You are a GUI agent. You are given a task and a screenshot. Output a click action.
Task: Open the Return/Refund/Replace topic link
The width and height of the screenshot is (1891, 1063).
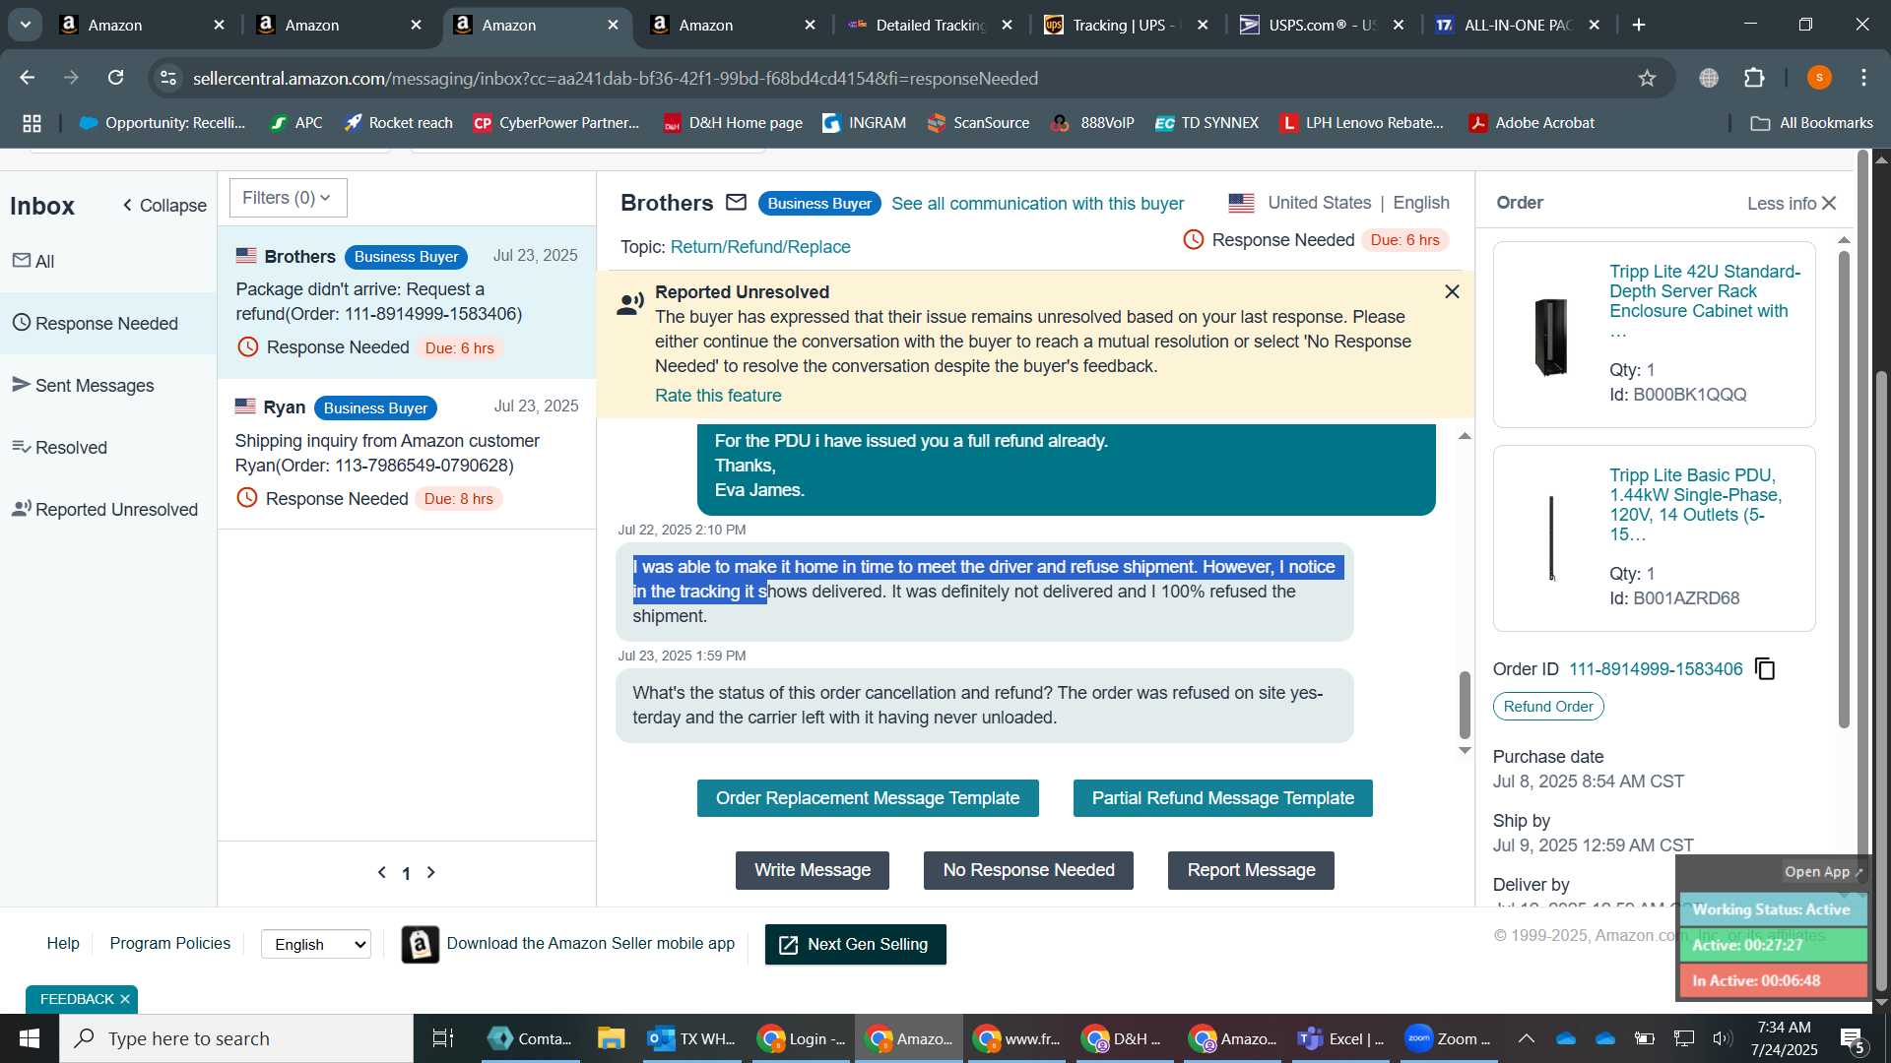coord(760,247)
